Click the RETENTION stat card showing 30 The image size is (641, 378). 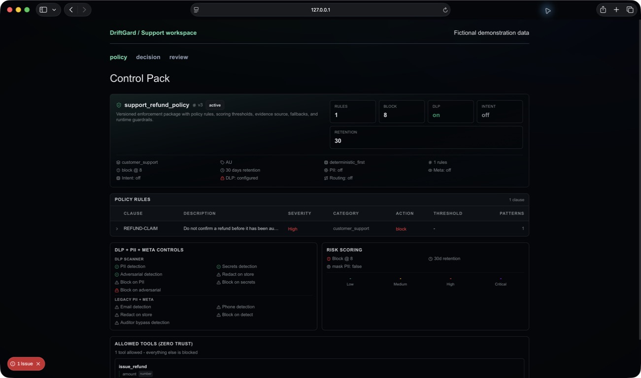point(426,137)
